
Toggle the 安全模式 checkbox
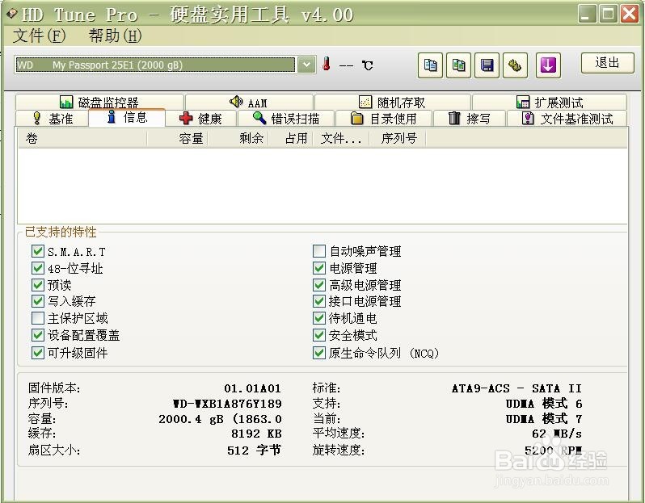coord(319,335)
